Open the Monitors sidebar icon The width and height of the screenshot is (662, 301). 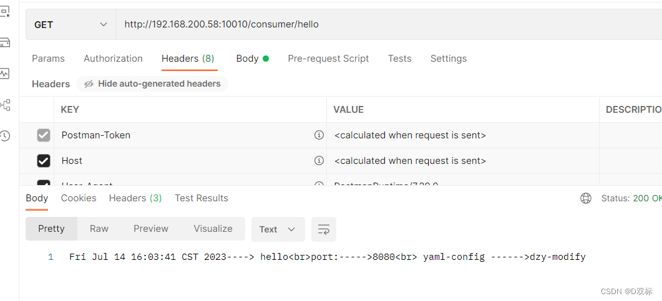[x=4, y=74]
